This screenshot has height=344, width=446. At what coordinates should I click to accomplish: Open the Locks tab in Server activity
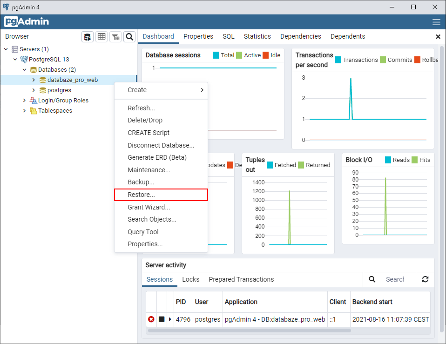click(191, 279)
